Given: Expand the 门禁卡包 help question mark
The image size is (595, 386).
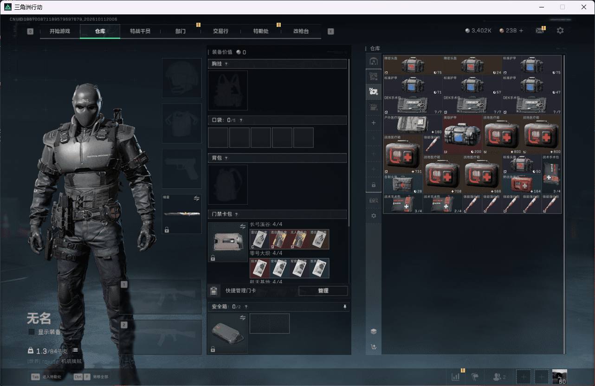Looking at the screenshot, I should (x=236, y=214).
